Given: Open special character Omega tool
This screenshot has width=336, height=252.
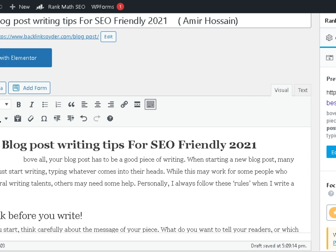Looking at the screenshot, I should click(x=44, y=119).
